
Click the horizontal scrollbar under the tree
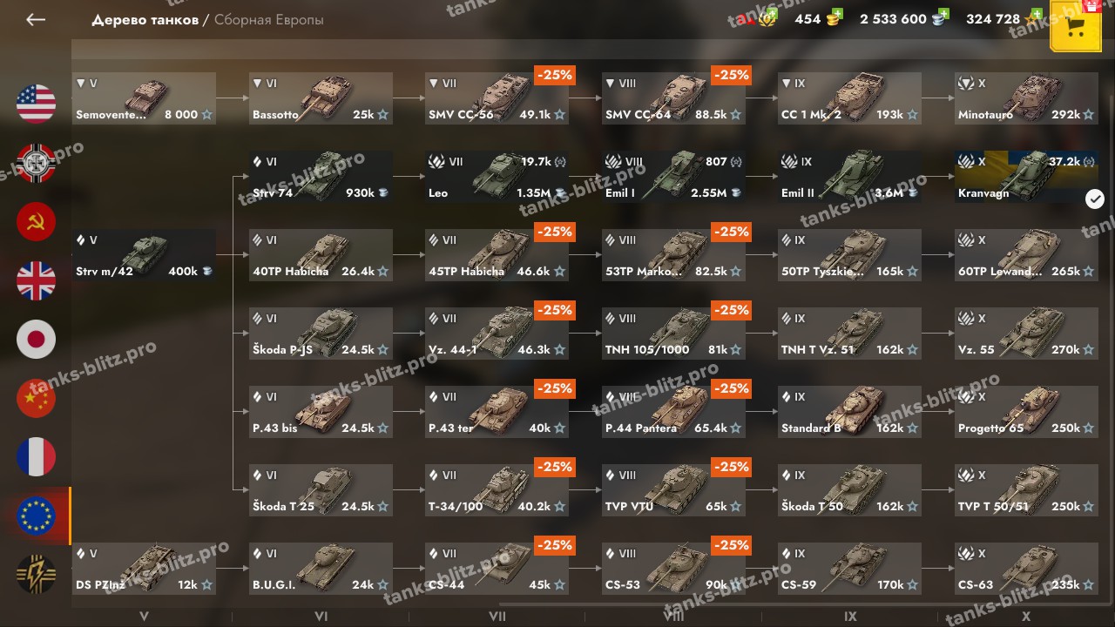point(806,602)
